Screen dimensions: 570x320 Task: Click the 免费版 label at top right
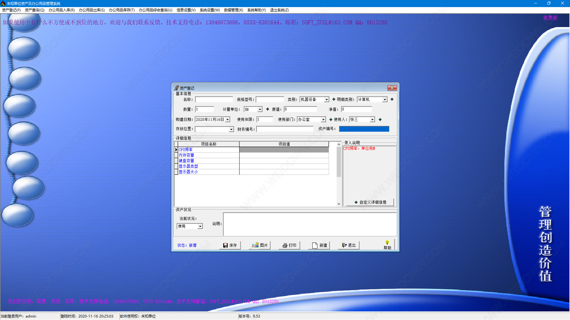550,18
